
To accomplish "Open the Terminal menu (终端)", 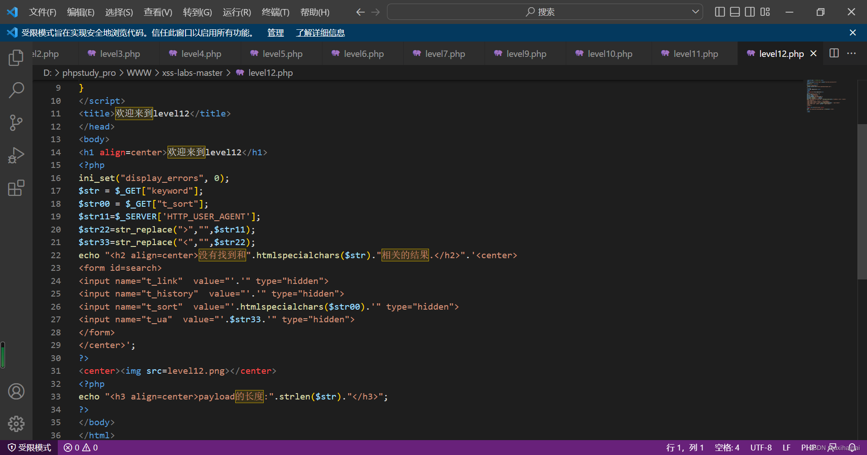I will pos(275,12).
